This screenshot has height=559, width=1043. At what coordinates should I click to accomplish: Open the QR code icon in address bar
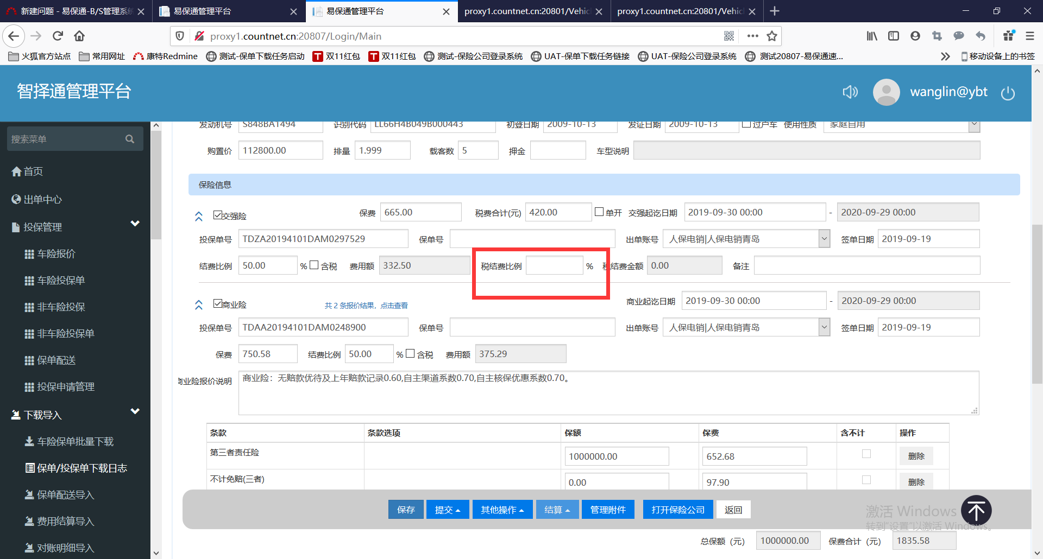(x=729, y=36)
